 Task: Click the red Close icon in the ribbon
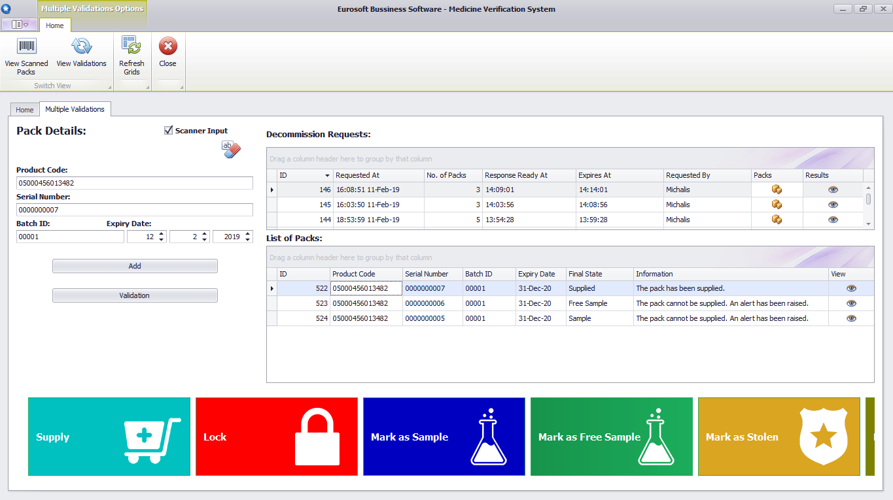coord(167,46)
